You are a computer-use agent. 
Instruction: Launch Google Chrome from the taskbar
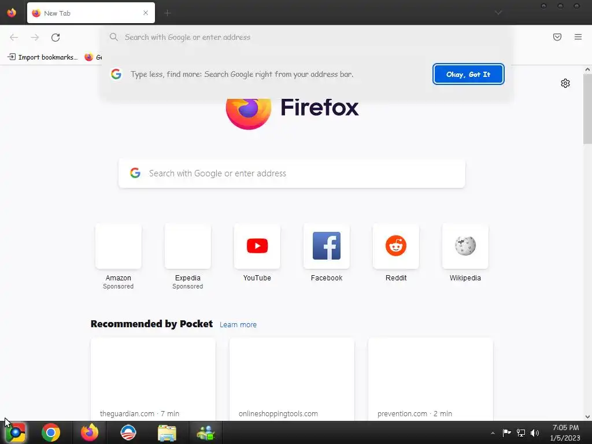coord(51,432)
